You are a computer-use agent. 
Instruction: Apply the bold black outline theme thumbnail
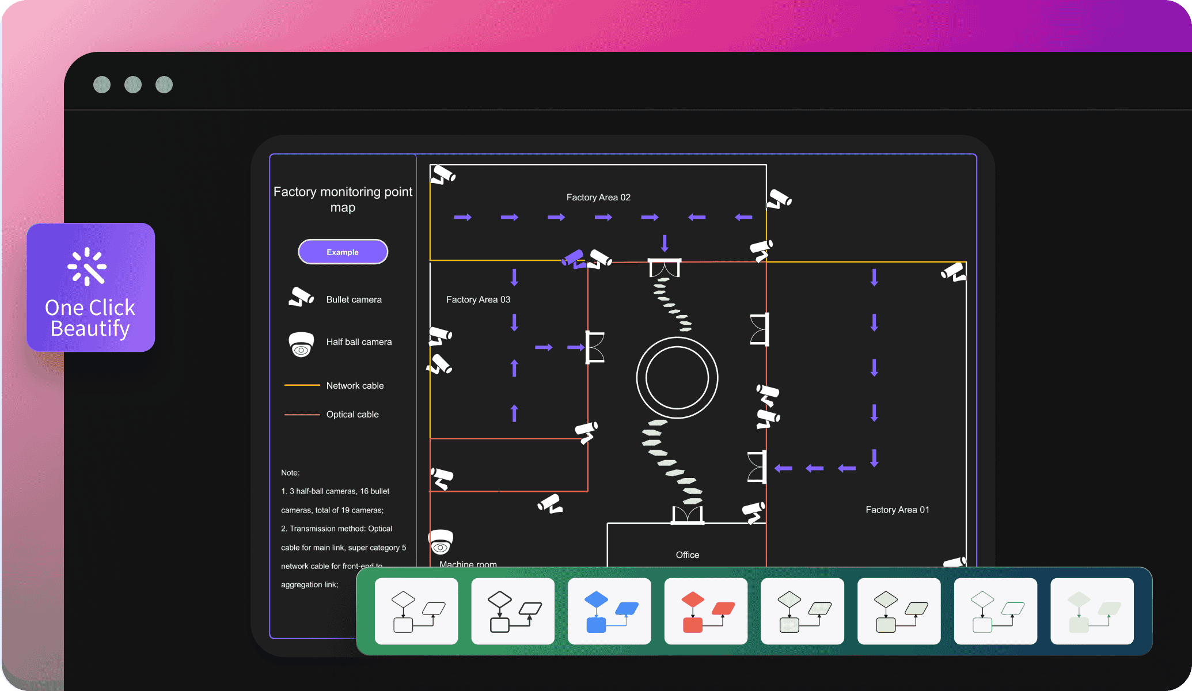(513, 611)
